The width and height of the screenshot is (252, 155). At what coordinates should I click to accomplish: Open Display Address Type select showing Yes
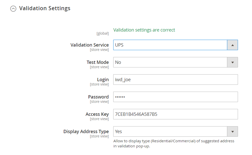(x=175, y=132)
